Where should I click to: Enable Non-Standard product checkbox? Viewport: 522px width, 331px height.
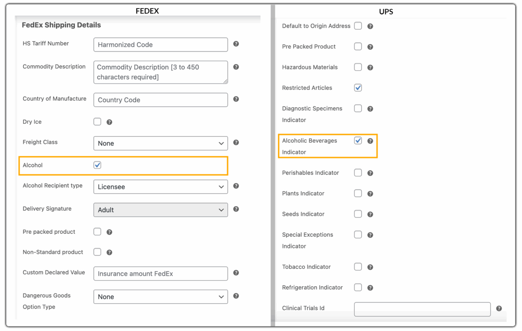97,252
